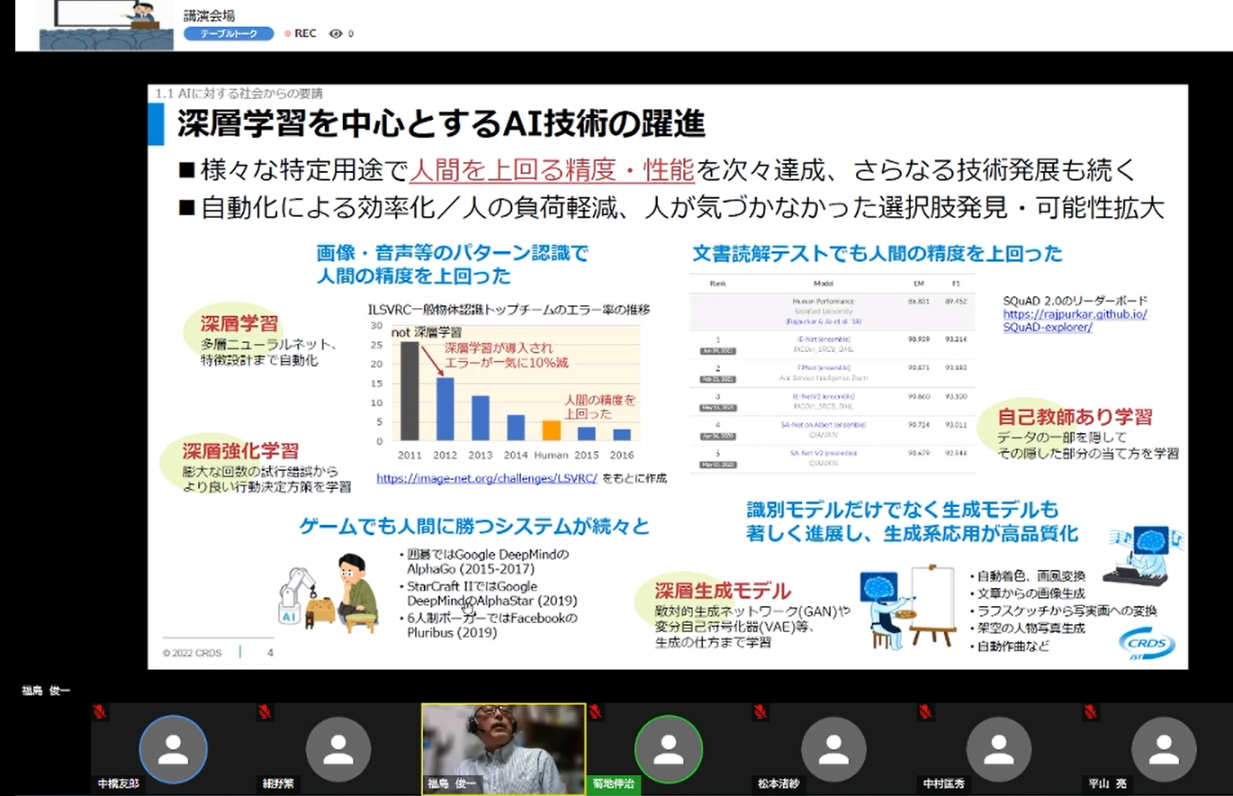Select participant 細野繁 avatar tile
Screen dimensions: 1233x796
[x=338, y=749]
